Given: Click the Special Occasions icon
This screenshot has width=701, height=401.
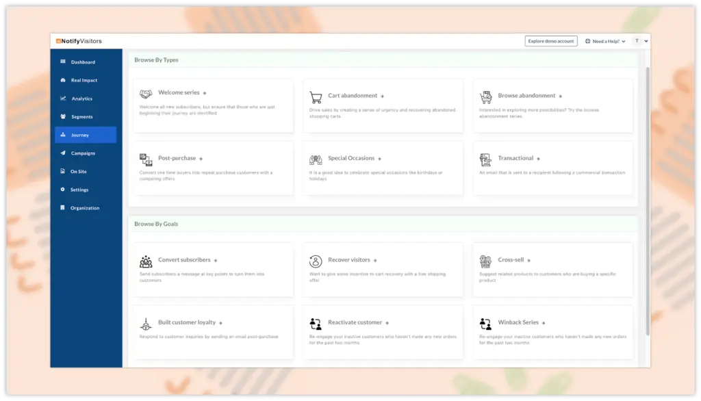Looking at the screenshot, I should point(316,159).
